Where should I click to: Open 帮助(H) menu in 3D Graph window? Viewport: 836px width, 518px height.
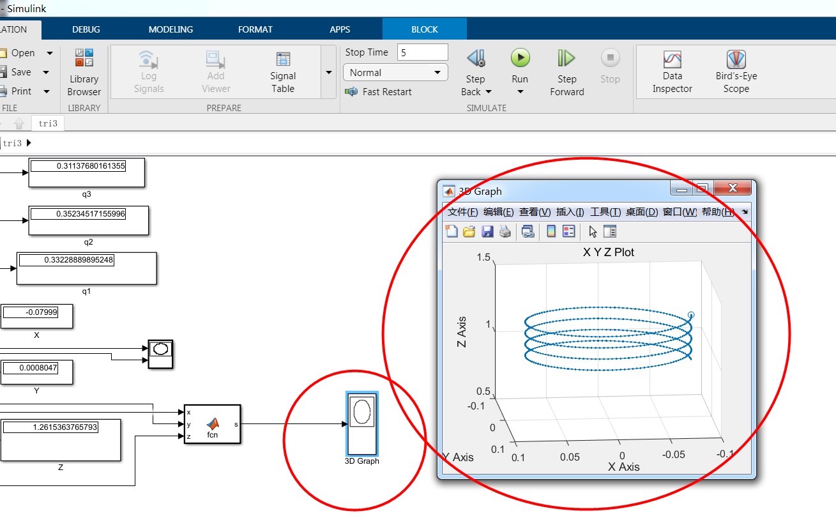coord(718,212)
